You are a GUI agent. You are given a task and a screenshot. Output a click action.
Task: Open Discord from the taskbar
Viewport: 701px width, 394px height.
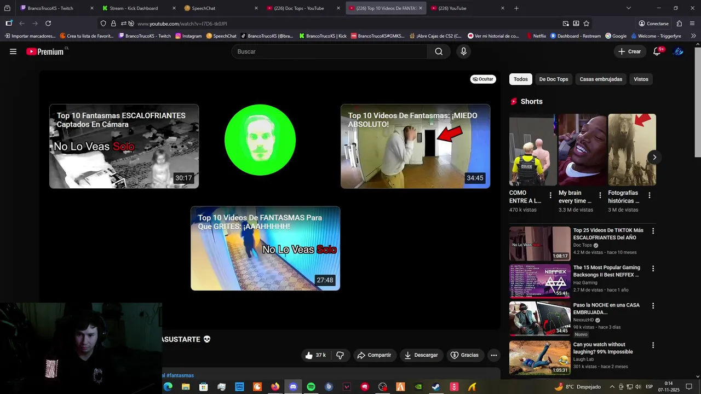(293, 387)
